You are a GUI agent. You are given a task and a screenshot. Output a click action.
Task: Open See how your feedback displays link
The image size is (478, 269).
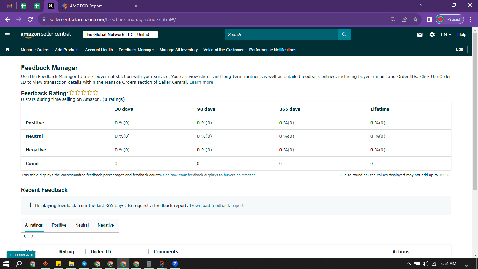click(x=209, y=175)
